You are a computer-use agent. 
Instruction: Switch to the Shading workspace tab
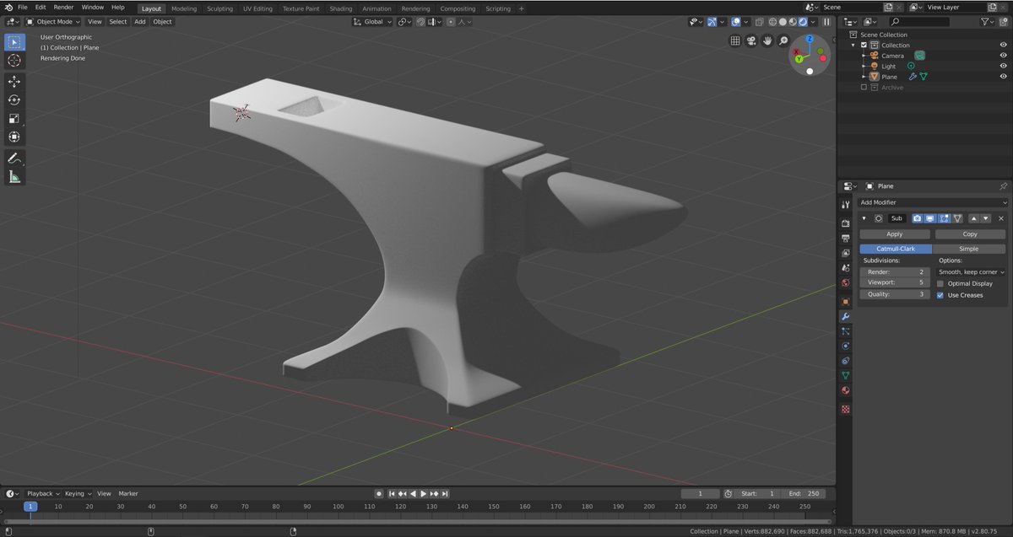coord(340,8)
